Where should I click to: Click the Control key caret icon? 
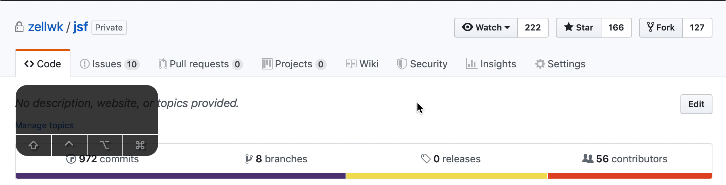pos(69,145)
